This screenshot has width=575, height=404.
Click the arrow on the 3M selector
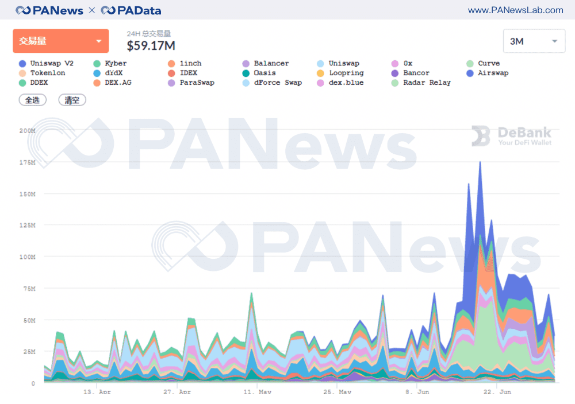555,41
